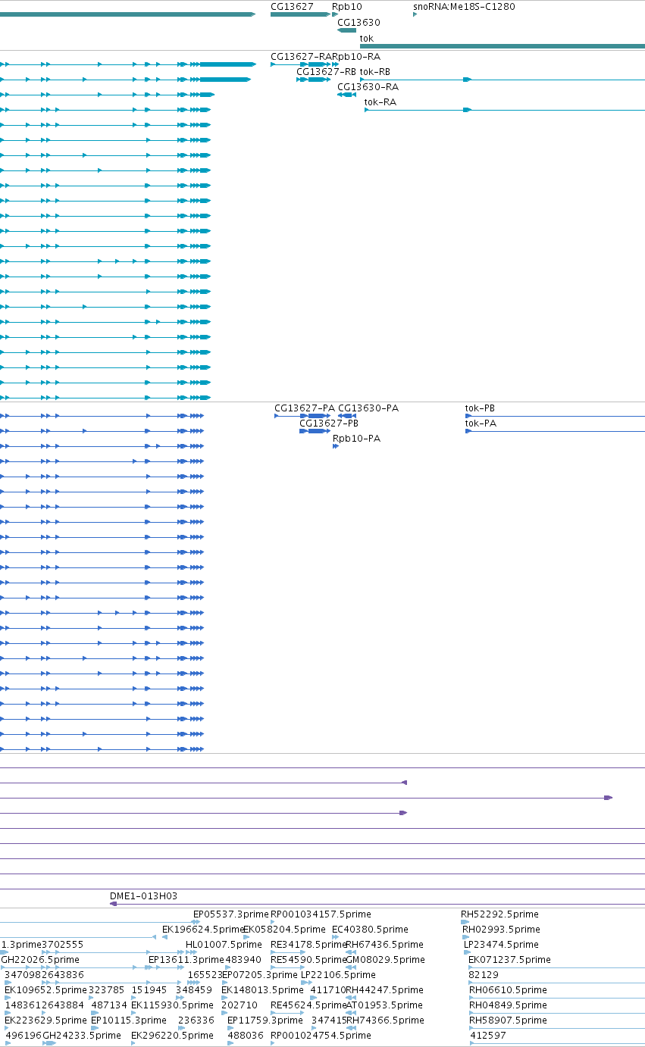Click EK109652.5prime EST label

tap(45, 989)
